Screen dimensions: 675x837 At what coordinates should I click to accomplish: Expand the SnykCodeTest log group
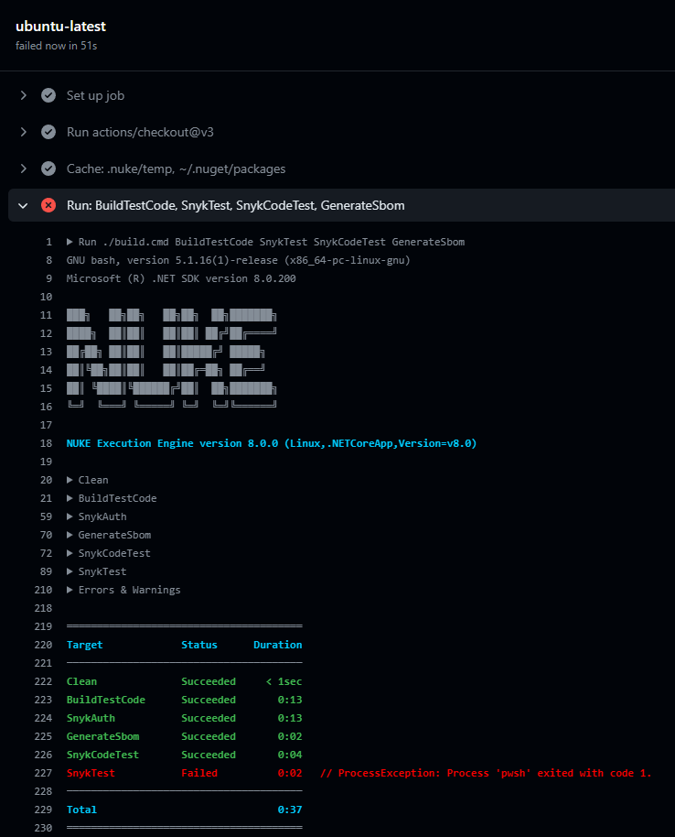point(71,553)
